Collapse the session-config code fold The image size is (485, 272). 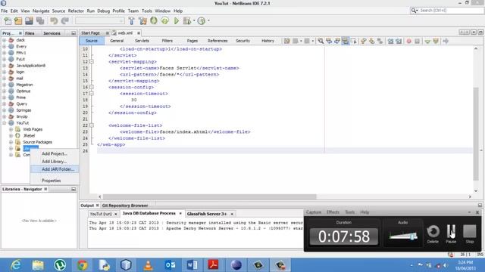pyautogui.click(x=92, y=87)
